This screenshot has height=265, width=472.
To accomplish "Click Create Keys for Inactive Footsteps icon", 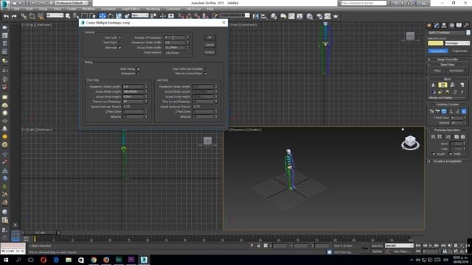I will click(x=433, y=137).
